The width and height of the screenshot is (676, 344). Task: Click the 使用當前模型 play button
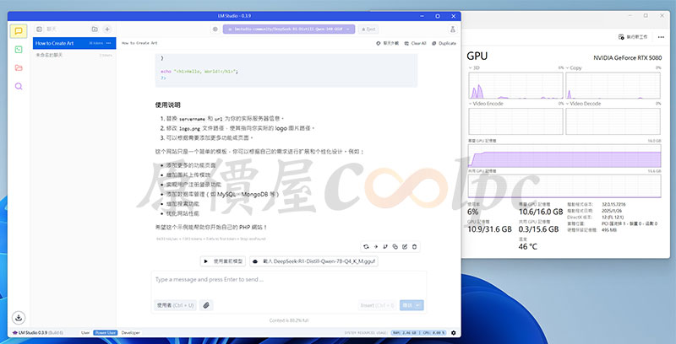[x=223, y=261]
